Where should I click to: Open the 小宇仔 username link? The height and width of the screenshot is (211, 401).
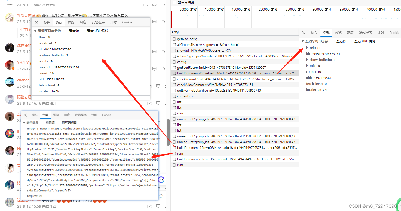tap(25, 29)
